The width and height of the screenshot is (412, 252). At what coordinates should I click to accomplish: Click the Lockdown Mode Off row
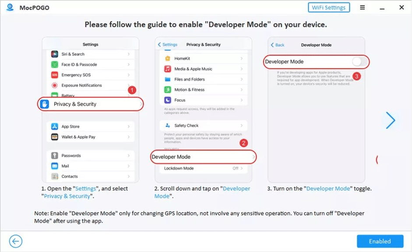203,168
